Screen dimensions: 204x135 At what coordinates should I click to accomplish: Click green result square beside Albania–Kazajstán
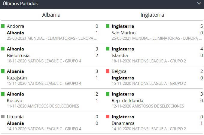[x=3, y=72]
